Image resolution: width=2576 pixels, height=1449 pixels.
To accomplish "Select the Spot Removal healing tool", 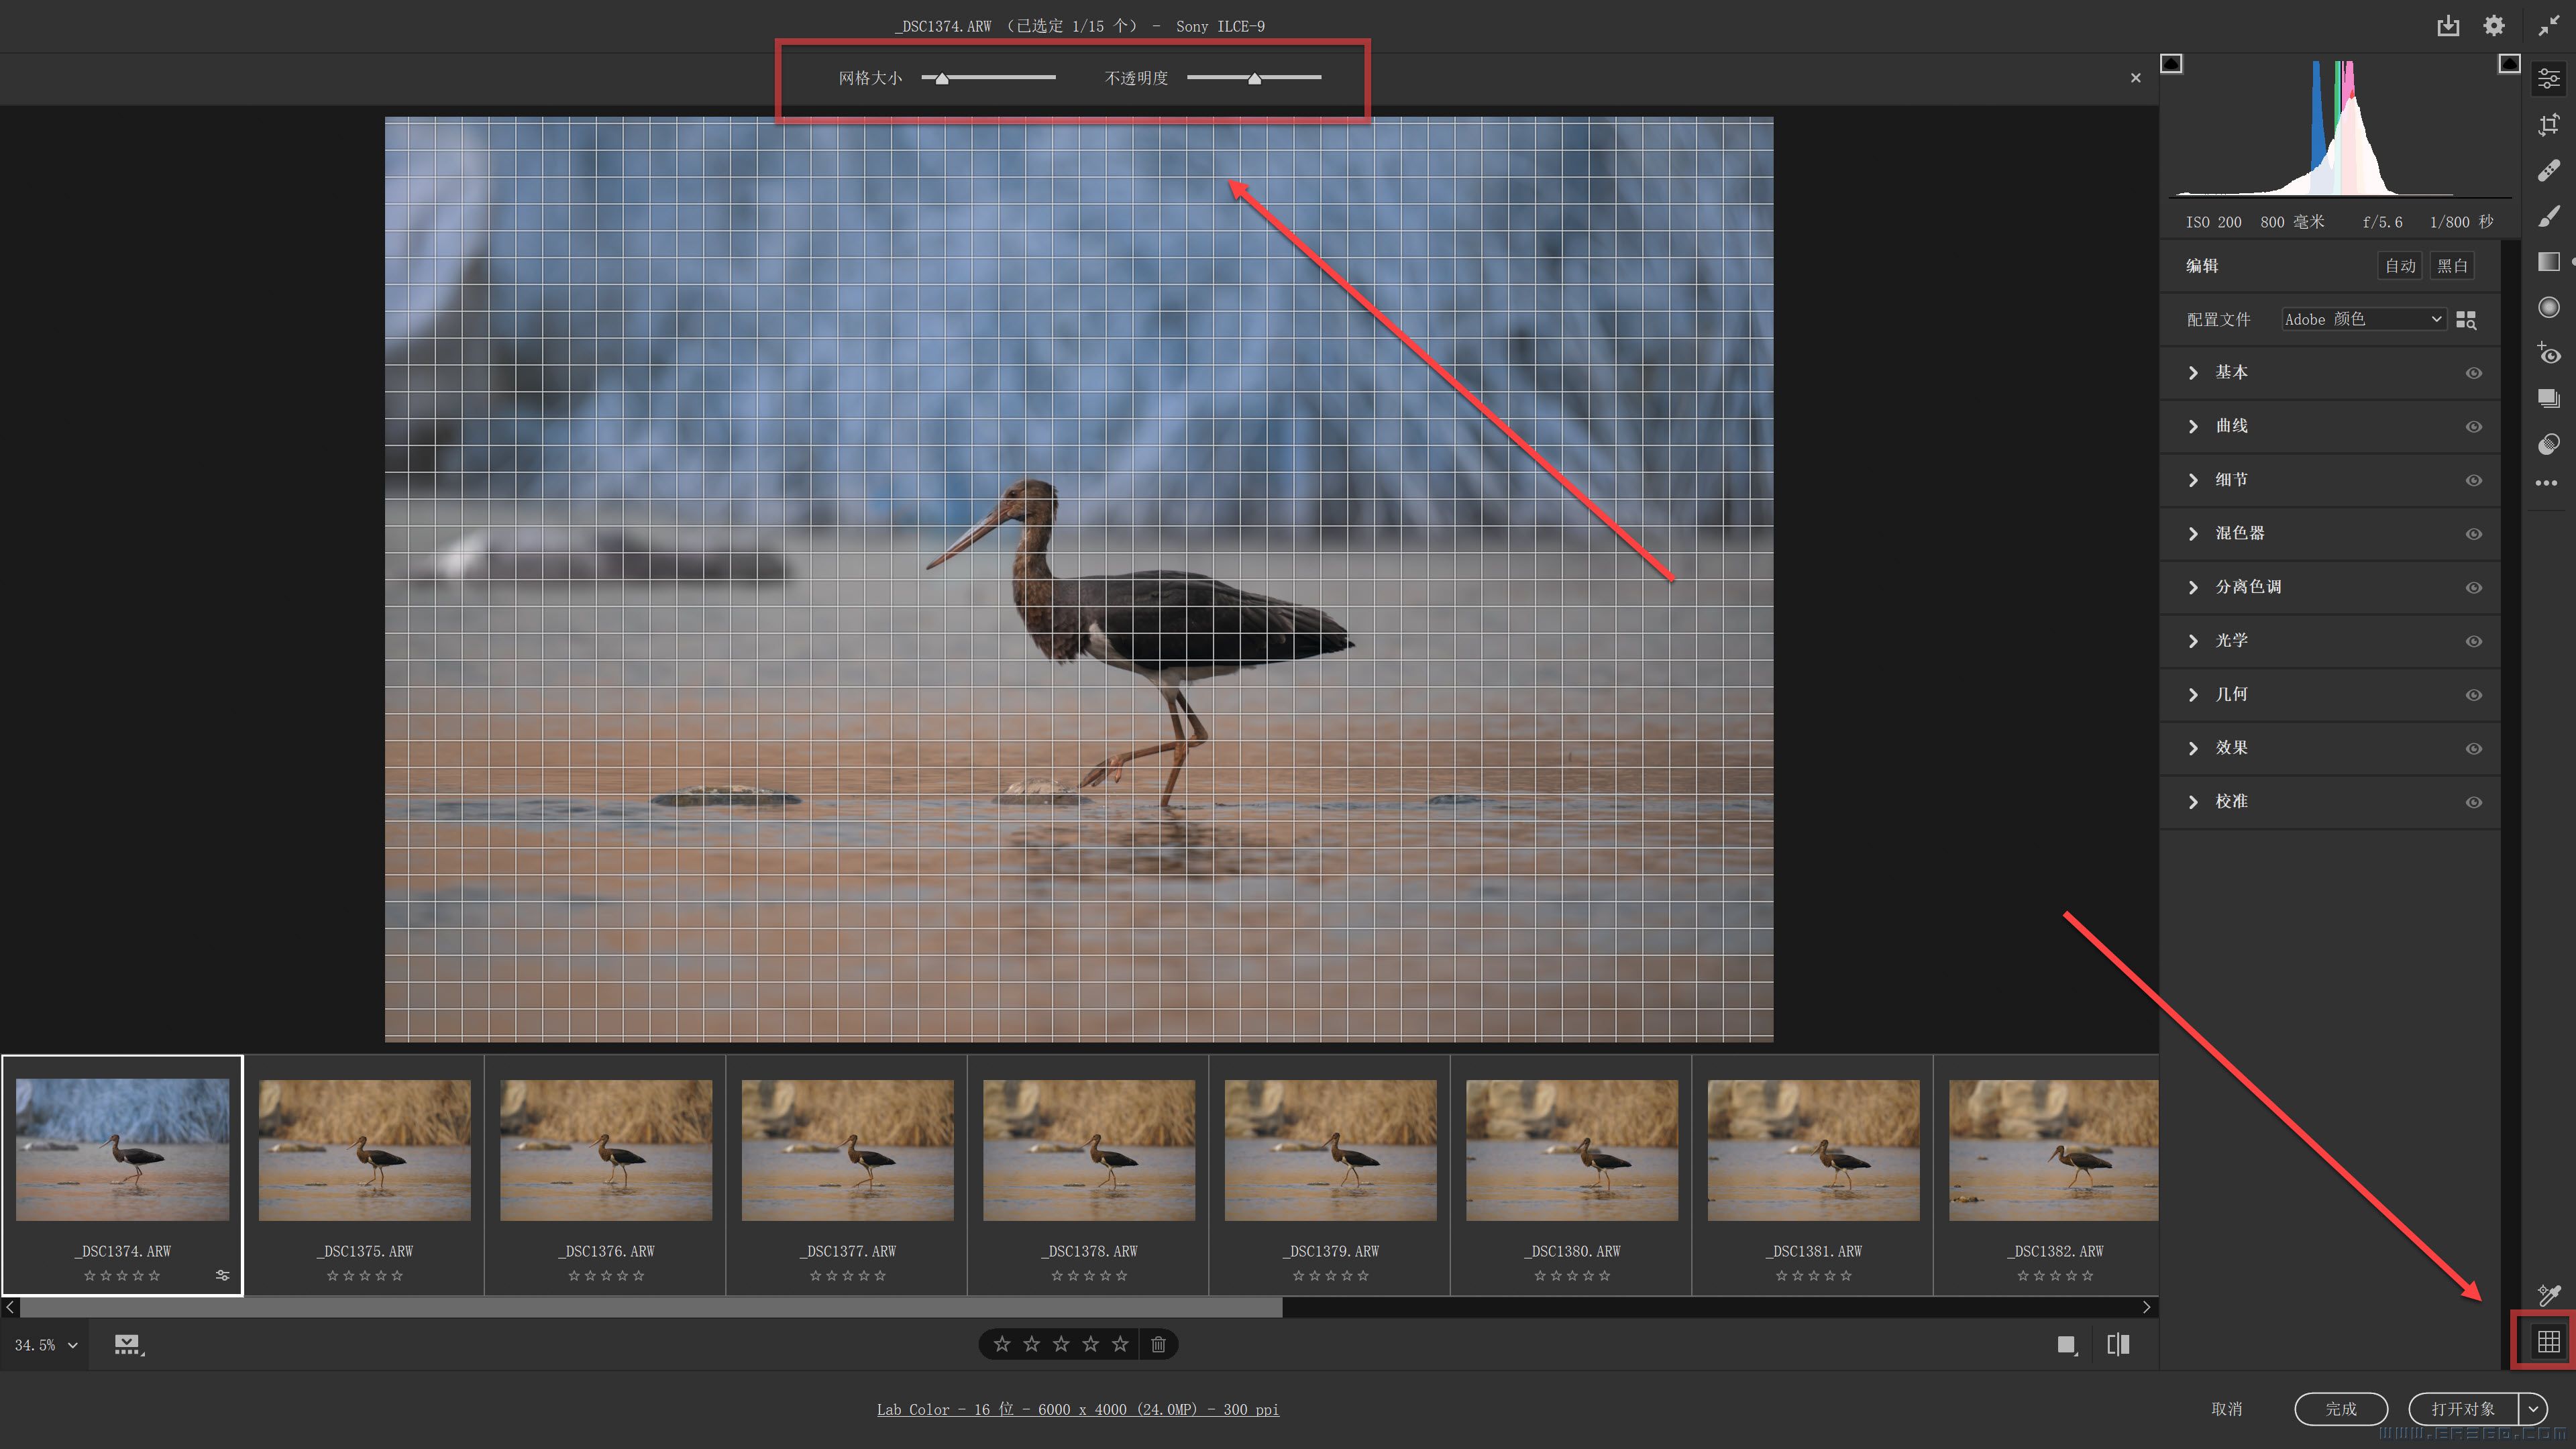I will [2548, 171].
